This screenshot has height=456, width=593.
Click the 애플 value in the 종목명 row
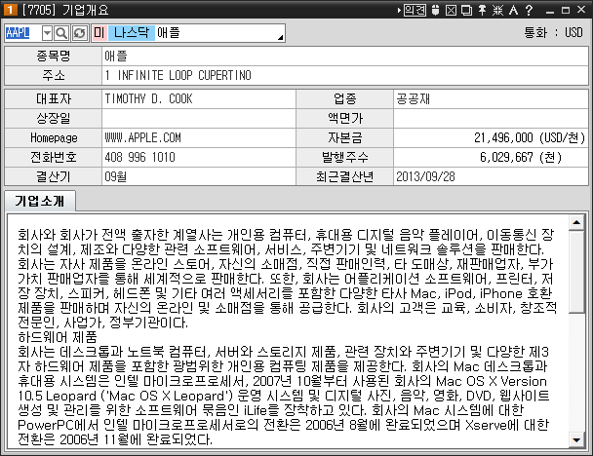point(116,56)
